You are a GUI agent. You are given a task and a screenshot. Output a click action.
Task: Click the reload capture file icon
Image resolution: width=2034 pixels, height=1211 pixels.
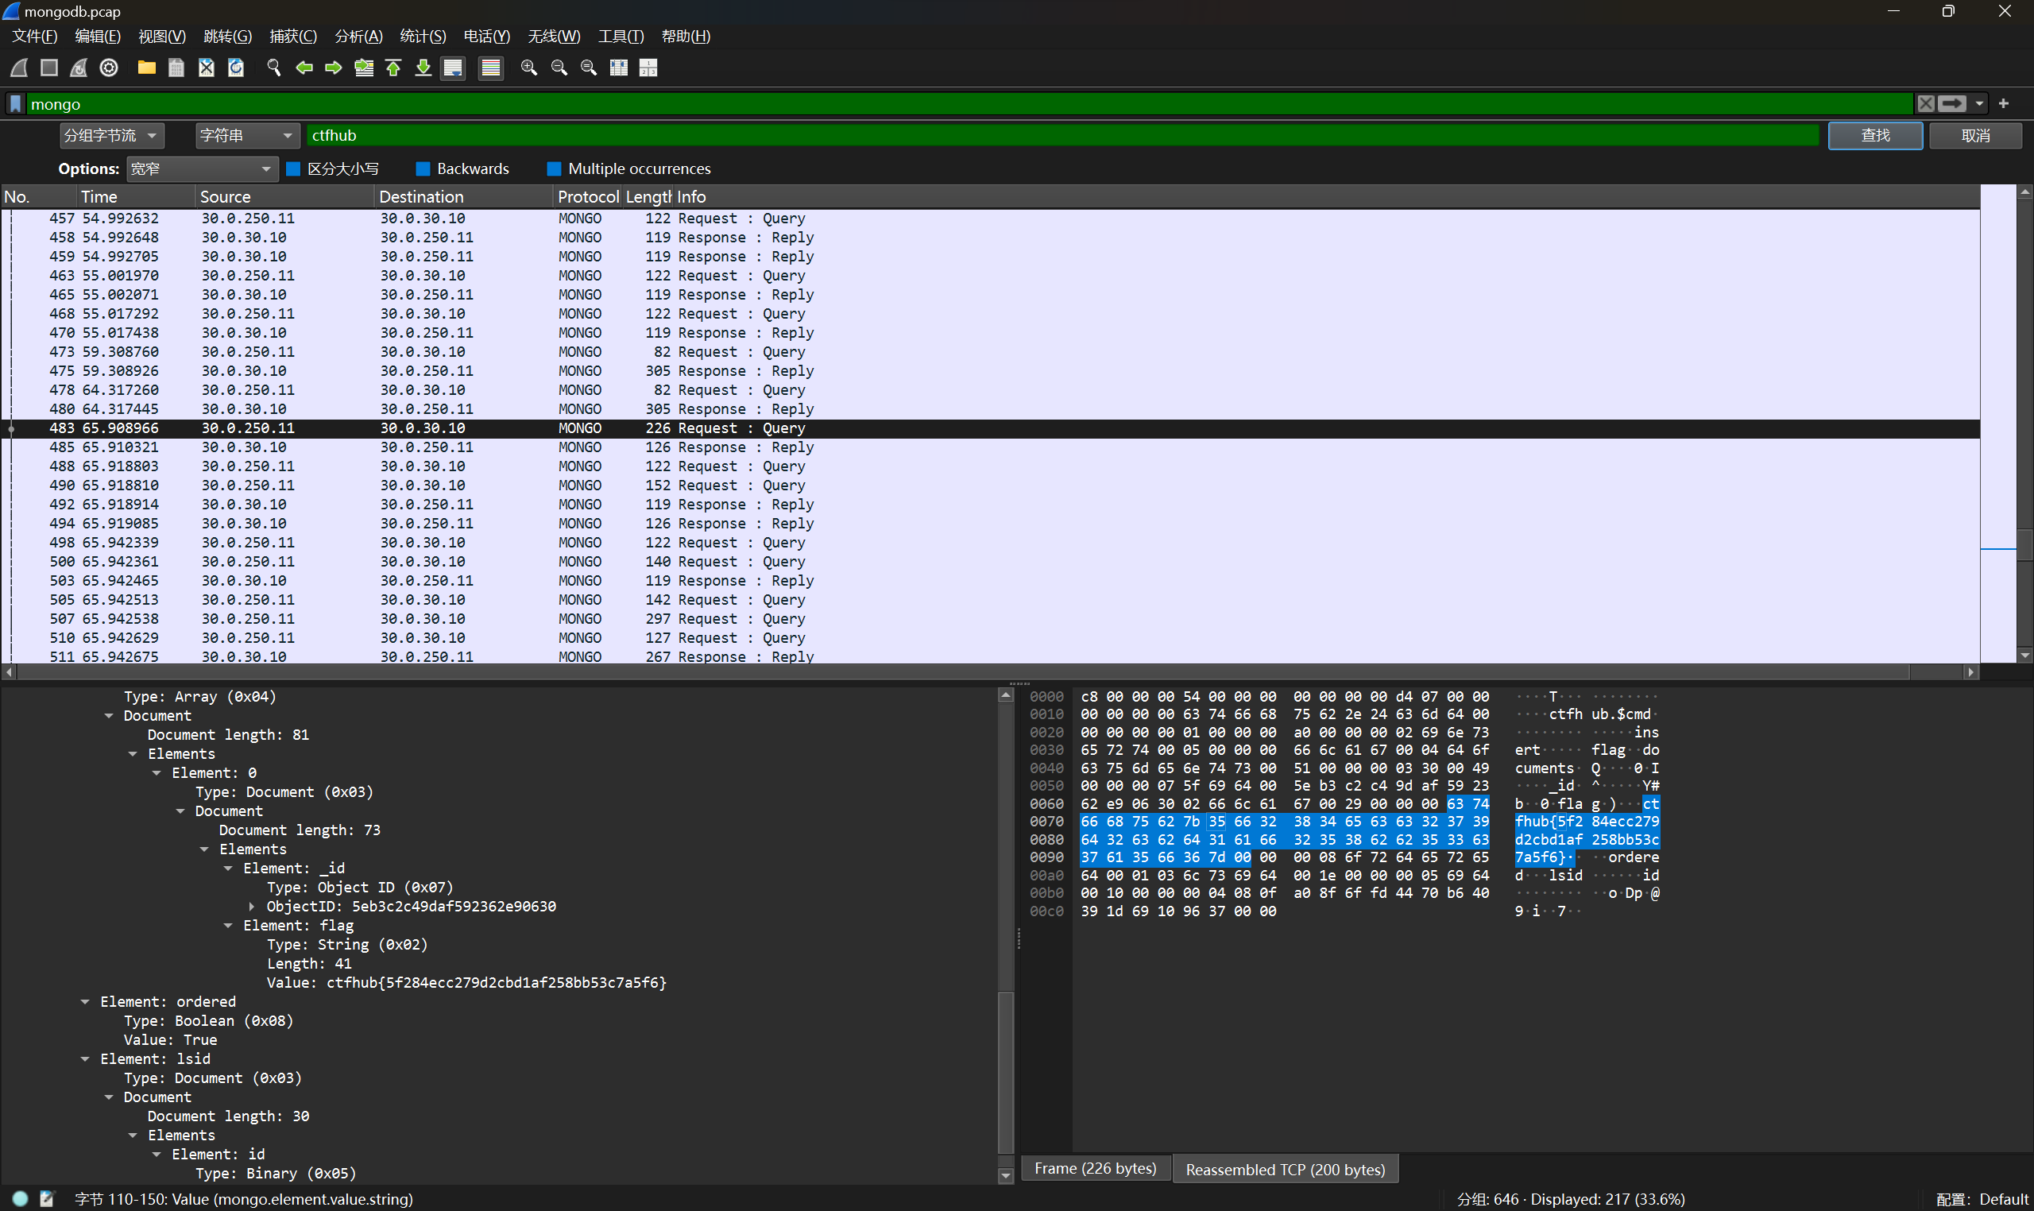click(236, 68)
